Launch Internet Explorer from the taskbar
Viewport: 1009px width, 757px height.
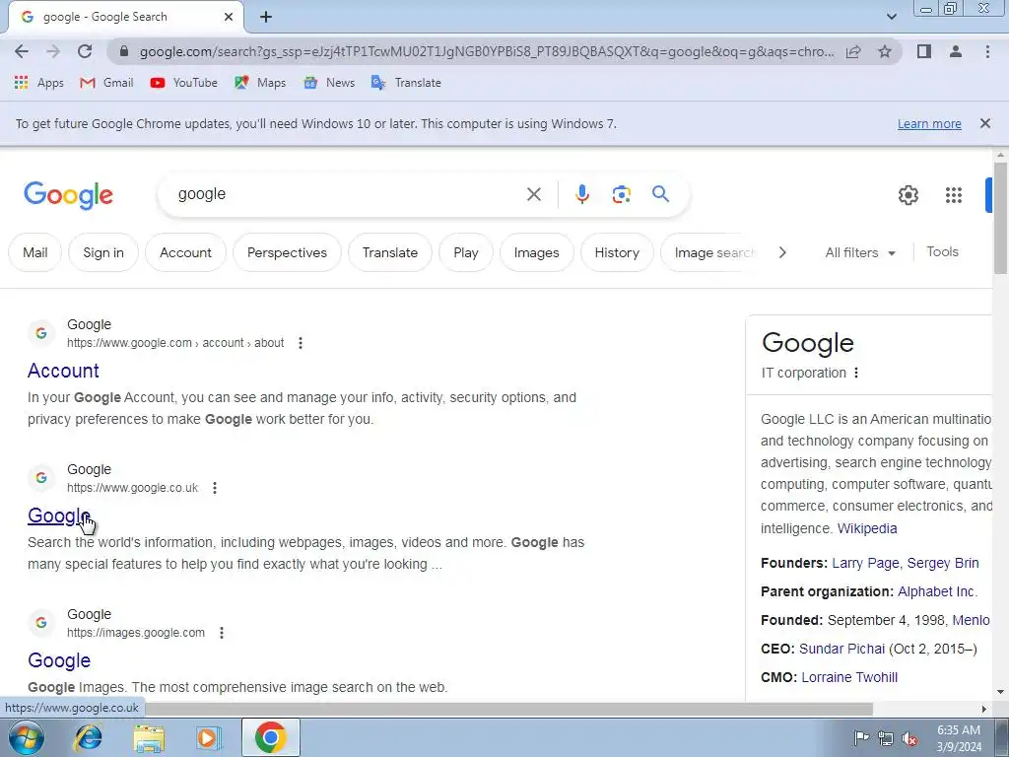[88, 737]
